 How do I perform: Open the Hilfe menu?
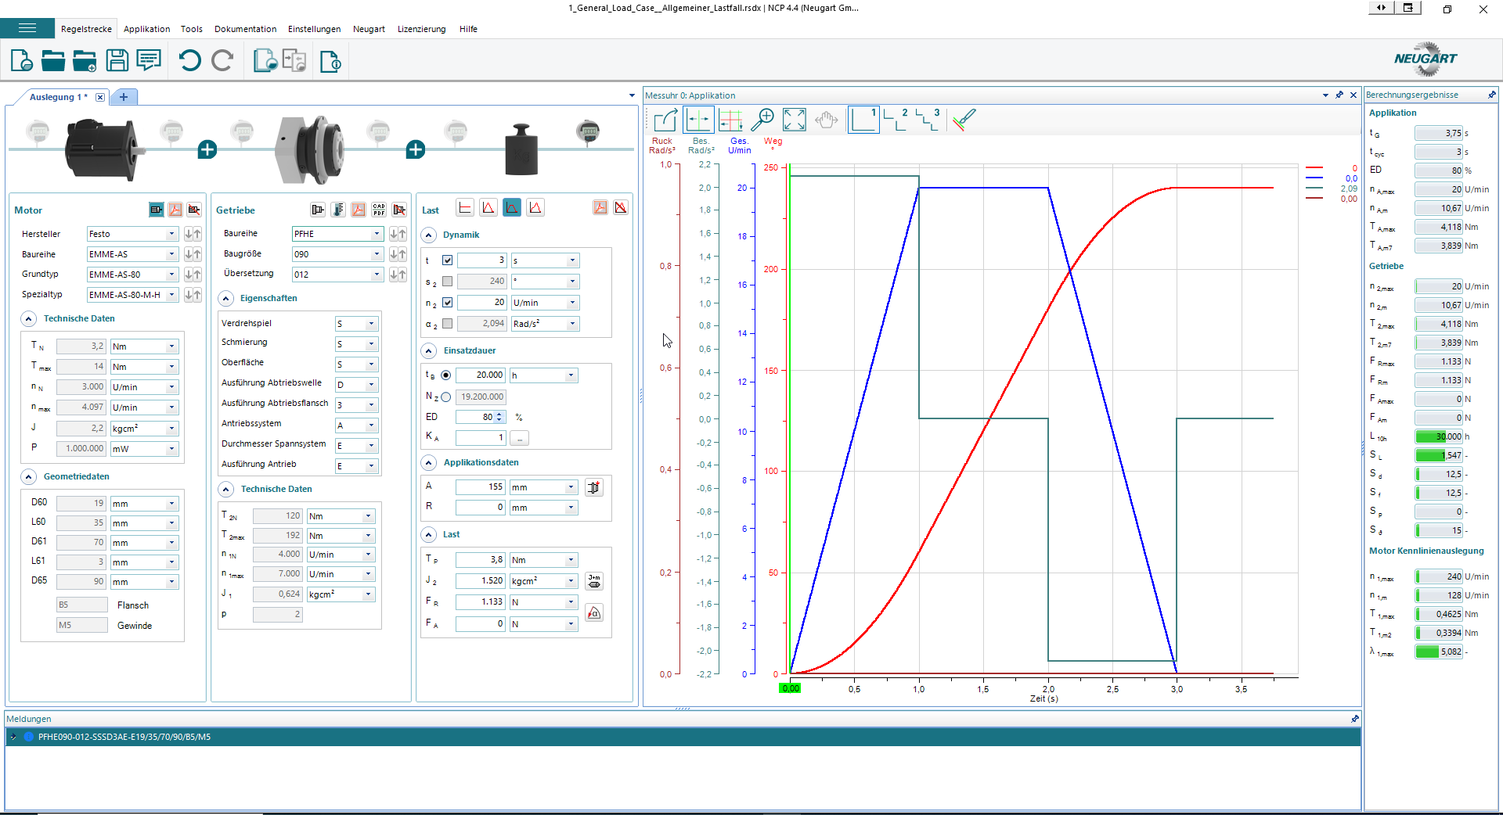(468, 29)
